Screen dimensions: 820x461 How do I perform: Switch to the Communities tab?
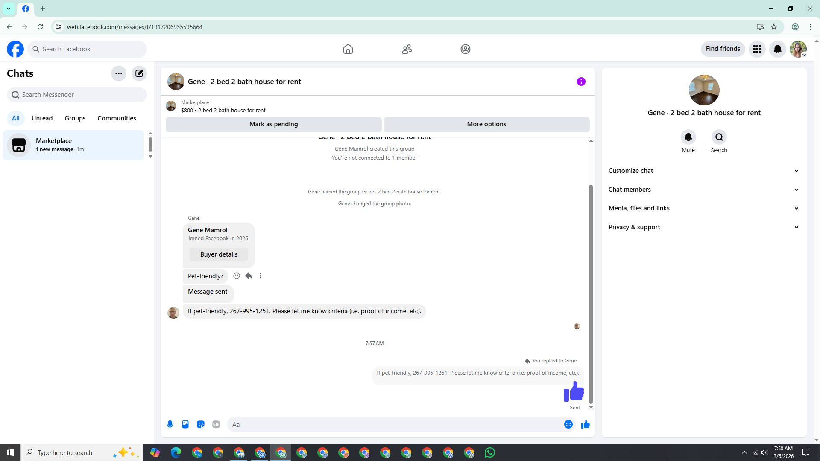pyautogui.click(x=117, y=118)
